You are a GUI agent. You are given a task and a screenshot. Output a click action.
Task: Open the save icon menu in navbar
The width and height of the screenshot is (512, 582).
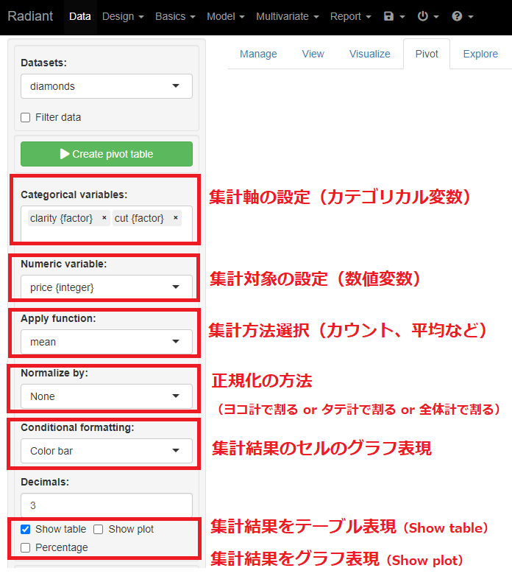[x=394, y=16]
